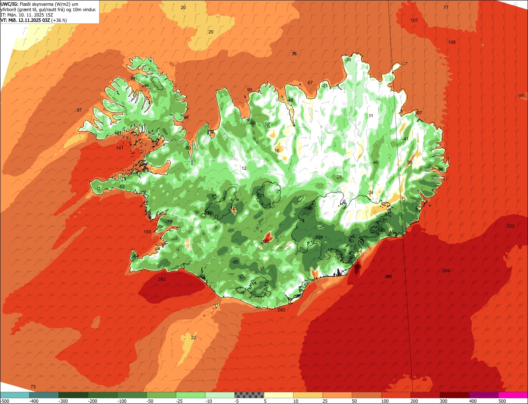Click the light teal swatch between -500 and -400
The image size is (528, 404).
tap(15, 395)
